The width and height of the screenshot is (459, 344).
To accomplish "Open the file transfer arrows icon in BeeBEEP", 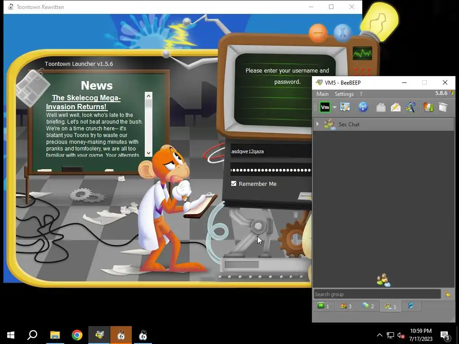I will (x=428, y=107).
